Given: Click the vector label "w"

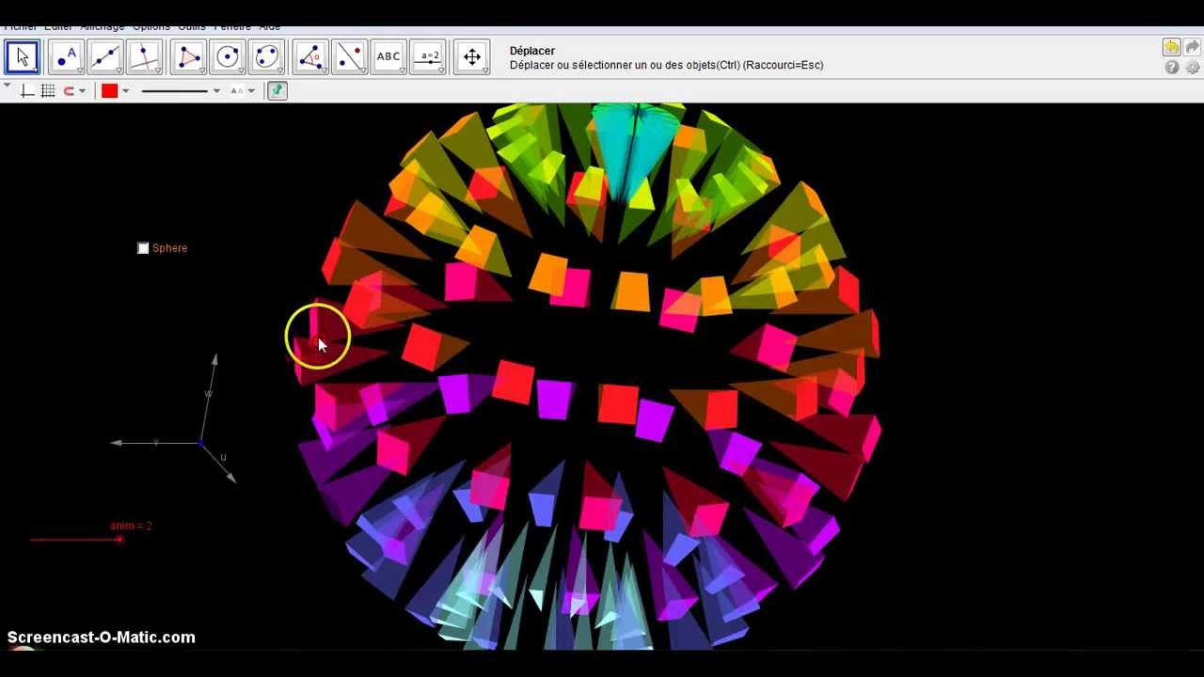Looking at the screenshot, I should (x=209, y=394).
